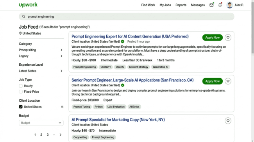Open Alex P. profile avatar
This screenshot has height=142, width=254.
pos(229,5)
